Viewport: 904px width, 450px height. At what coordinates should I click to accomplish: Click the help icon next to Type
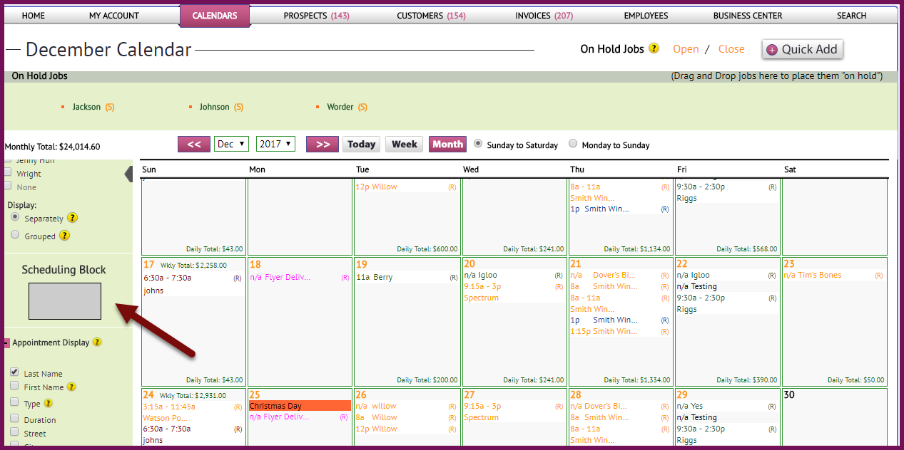click(49, 403)
